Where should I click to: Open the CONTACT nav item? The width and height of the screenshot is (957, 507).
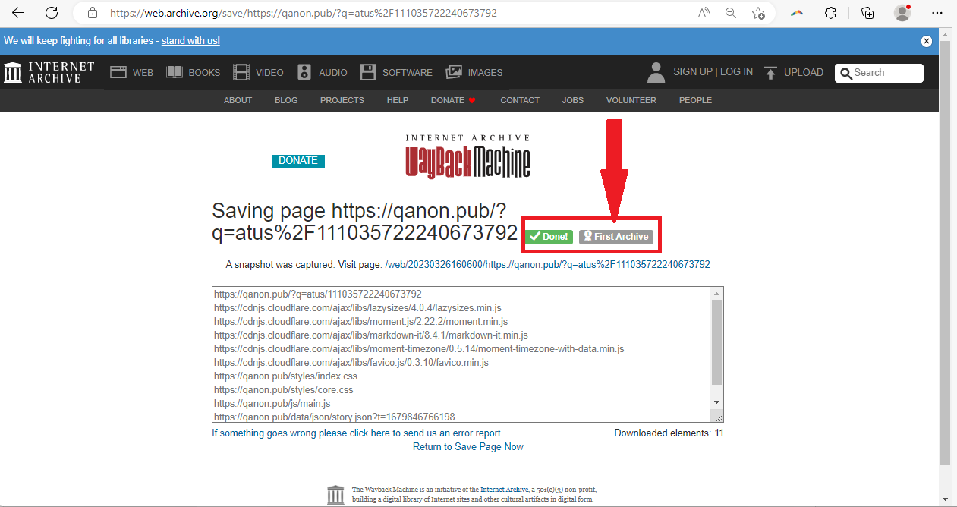tap(520, 100)
